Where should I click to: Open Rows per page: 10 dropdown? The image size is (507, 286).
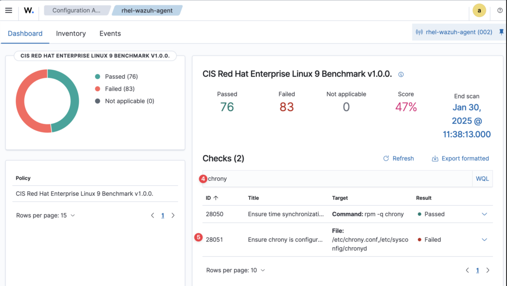click(x=236, y=270)
